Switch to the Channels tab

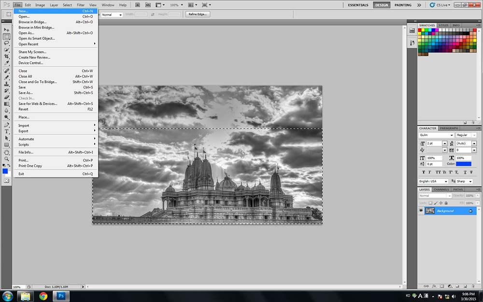(441, 189)
